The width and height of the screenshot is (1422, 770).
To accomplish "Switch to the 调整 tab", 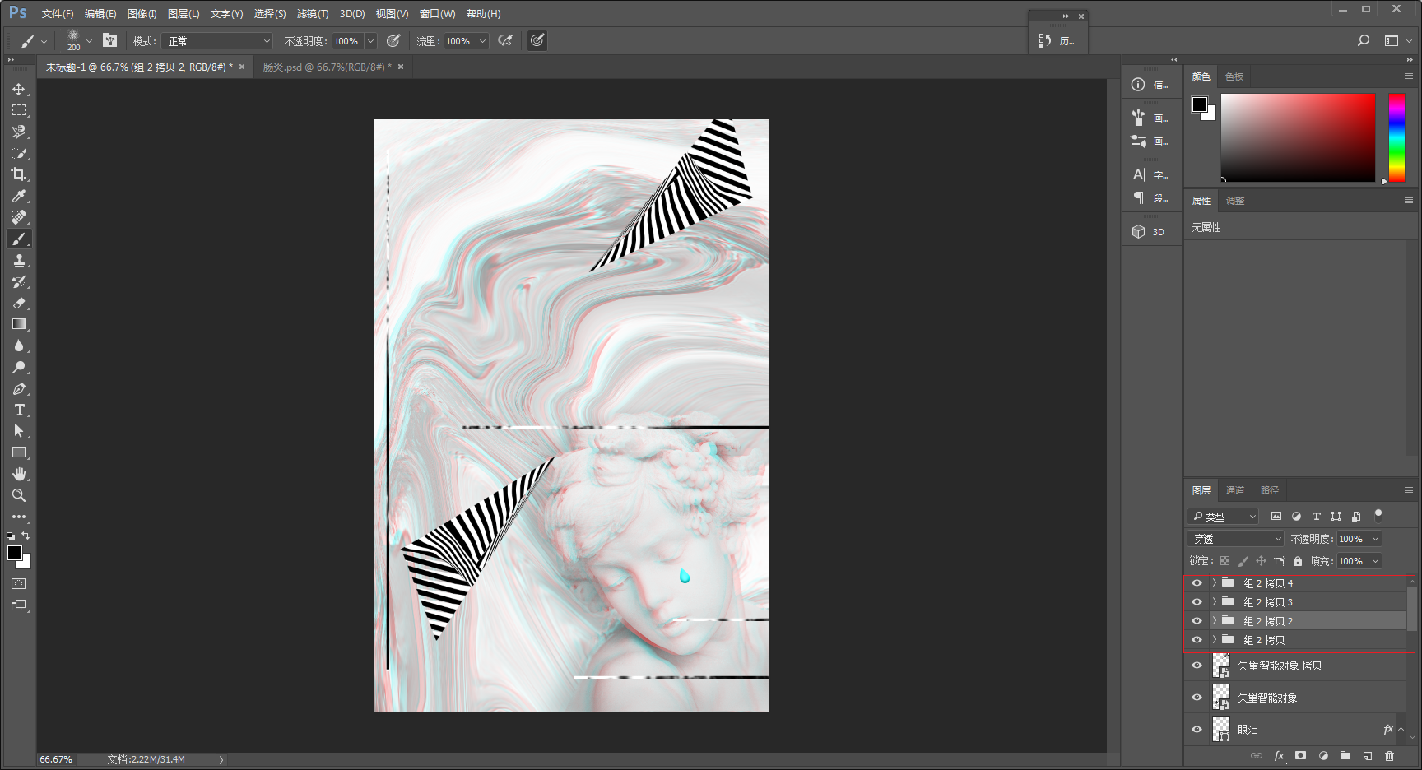I will point(1235,201).
